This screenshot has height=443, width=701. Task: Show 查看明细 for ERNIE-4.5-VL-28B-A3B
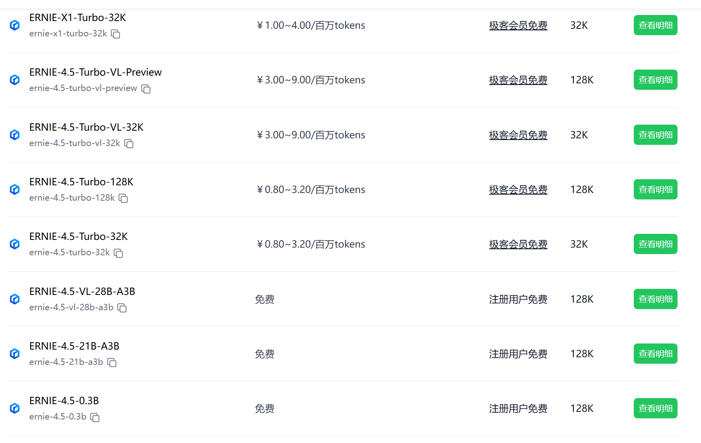[x=655, y=299]
